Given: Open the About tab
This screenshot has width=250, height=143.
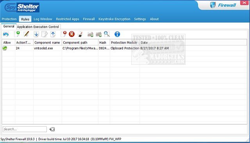Looking at the screenshot, I should pyautogui.click(x=154, y=19).
